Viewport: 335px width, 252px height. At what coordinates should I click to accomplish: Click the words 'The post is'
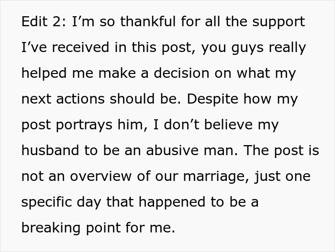click(x=281, y=151)
